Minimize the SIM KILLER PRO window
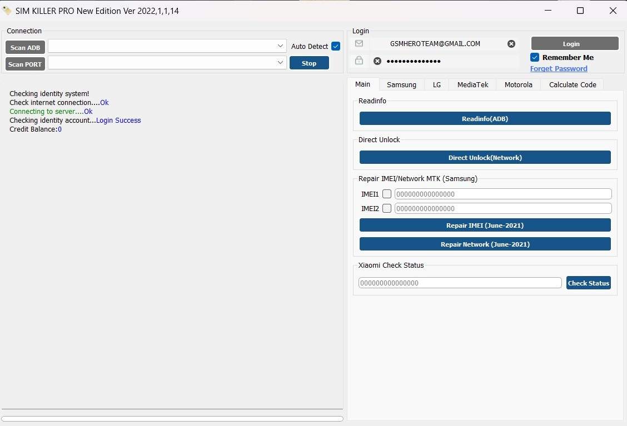 point(548,11)
